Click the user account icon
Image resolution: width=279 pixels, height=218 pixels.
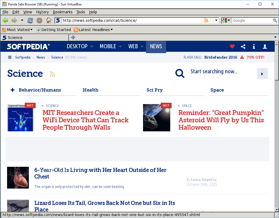point(265,47)
